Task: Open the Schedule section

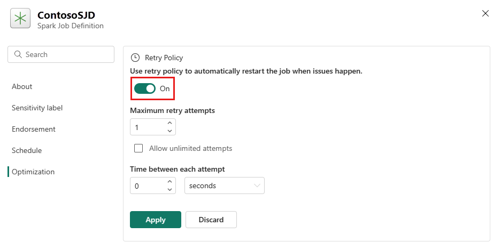Action: 27,151
